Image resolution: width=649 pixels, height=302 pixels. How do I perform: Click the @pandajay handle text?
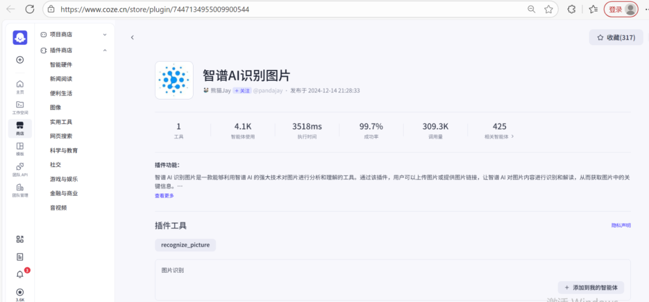(268, 90)
